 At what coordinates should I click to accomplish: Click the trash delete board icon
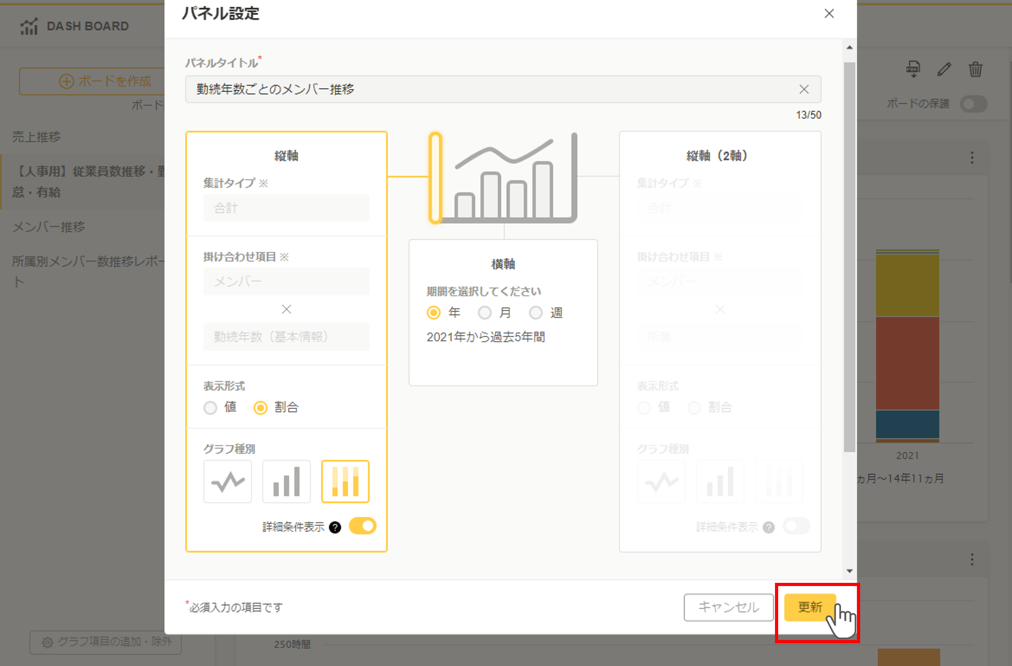(x=976, y=69)
